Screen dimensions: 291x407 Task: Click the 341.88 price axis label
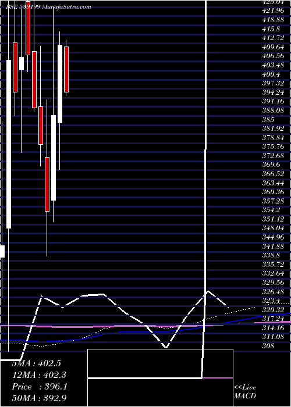pyautogui.click(x=272, y=246)
